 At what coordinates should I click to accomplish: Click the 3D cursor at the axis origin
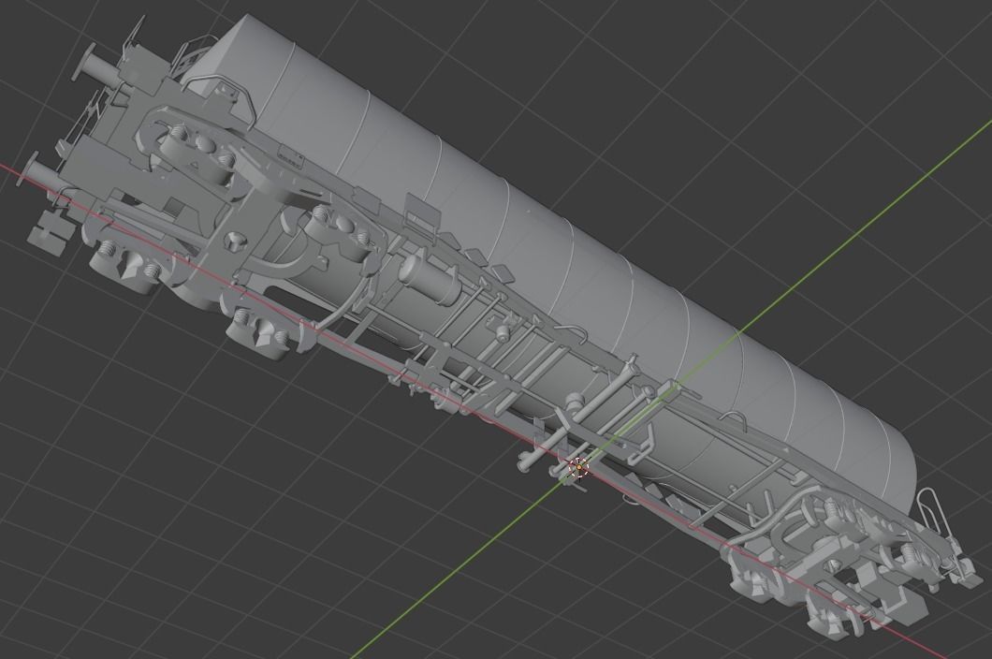tap(579, 468)
